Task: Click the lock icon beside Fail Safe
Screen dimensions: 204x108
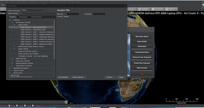Action: coord(12,75)
